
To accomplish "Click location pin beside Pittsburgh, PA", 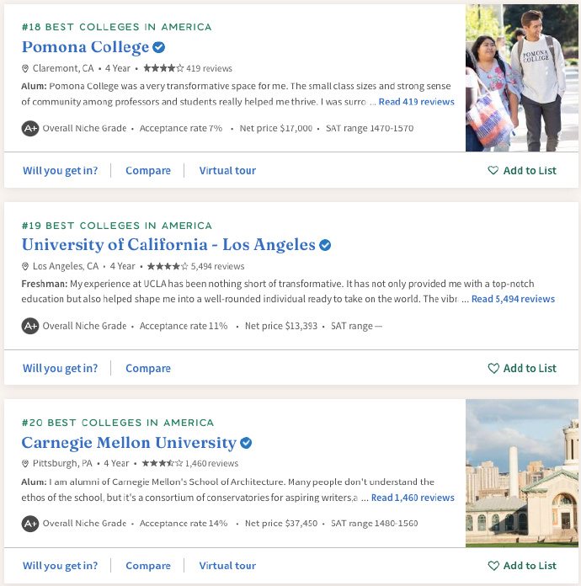I will pyautogui.click(x=25, y=464).
